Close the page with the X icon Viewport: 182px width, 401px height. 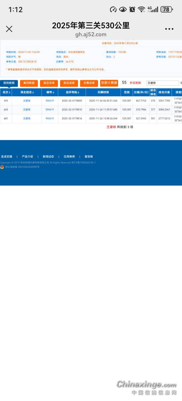9,29
